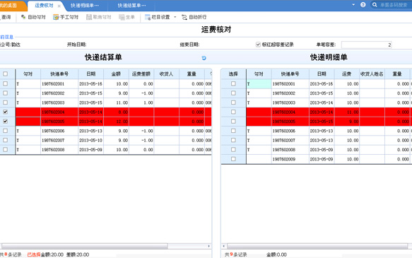Click 快递明细单 horizontal scrollbar thumb
The height and width of the screenshot is (258, 412).
click(x=317, y=246)
